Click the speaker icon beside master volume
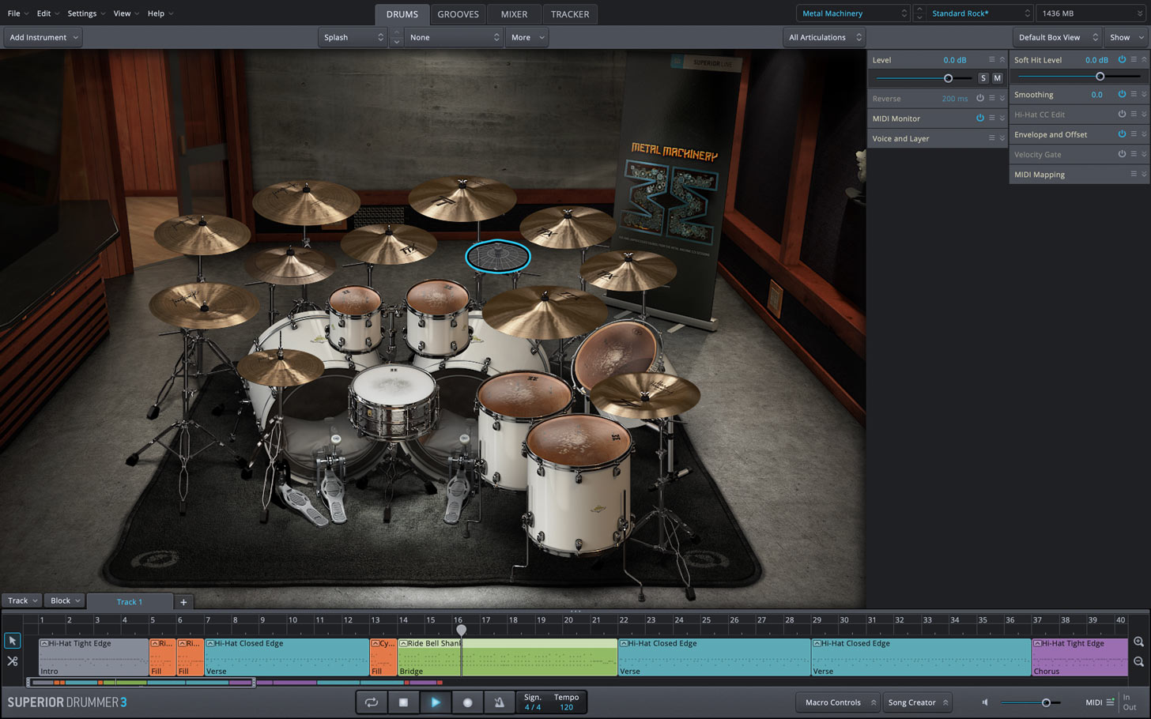 (x=985, y=702)
